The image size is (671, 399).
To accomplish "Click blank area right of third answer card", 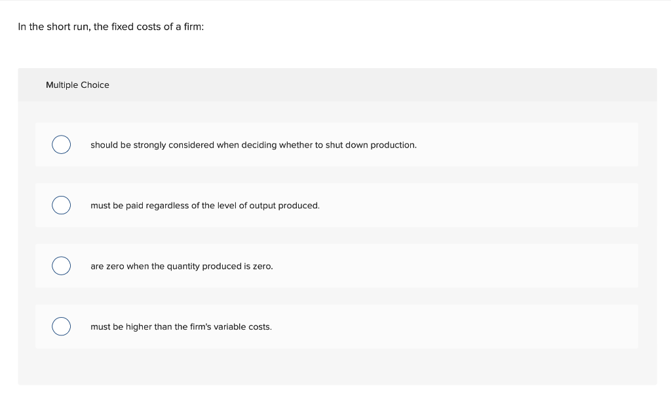I will (x=456, y=266).
